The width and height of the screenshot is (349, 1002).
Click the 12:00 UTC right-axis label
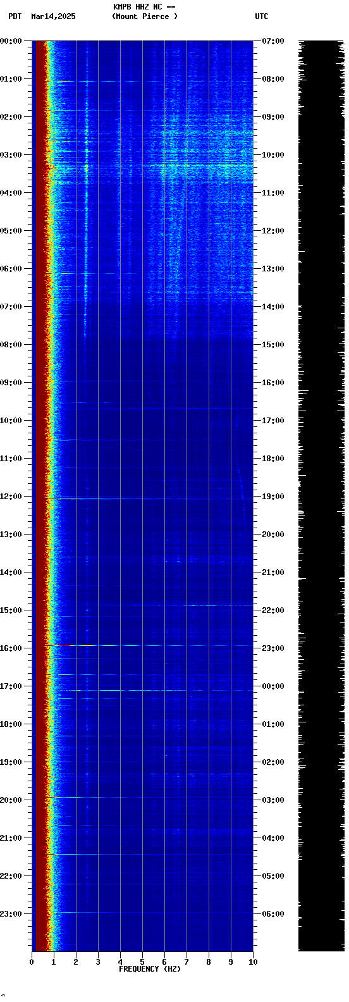pos(273,231)
